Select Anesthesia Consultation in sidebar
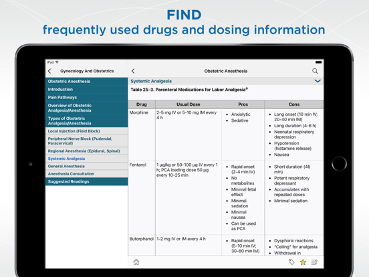This screenshot has width=369, height=277. [x=87, y=173]
